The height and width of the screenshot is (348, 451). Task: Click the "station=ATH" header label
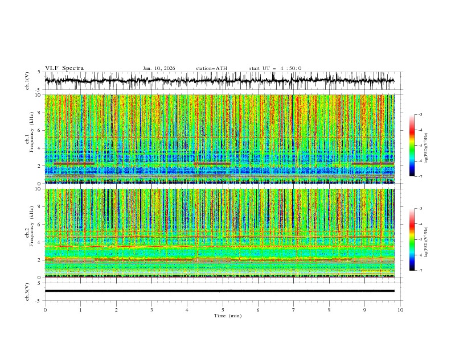point(211,68)
